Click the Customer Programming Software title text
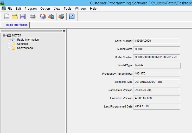Image resolution: width=192 pixels, height=133 pixels. [x=119, y=3]
